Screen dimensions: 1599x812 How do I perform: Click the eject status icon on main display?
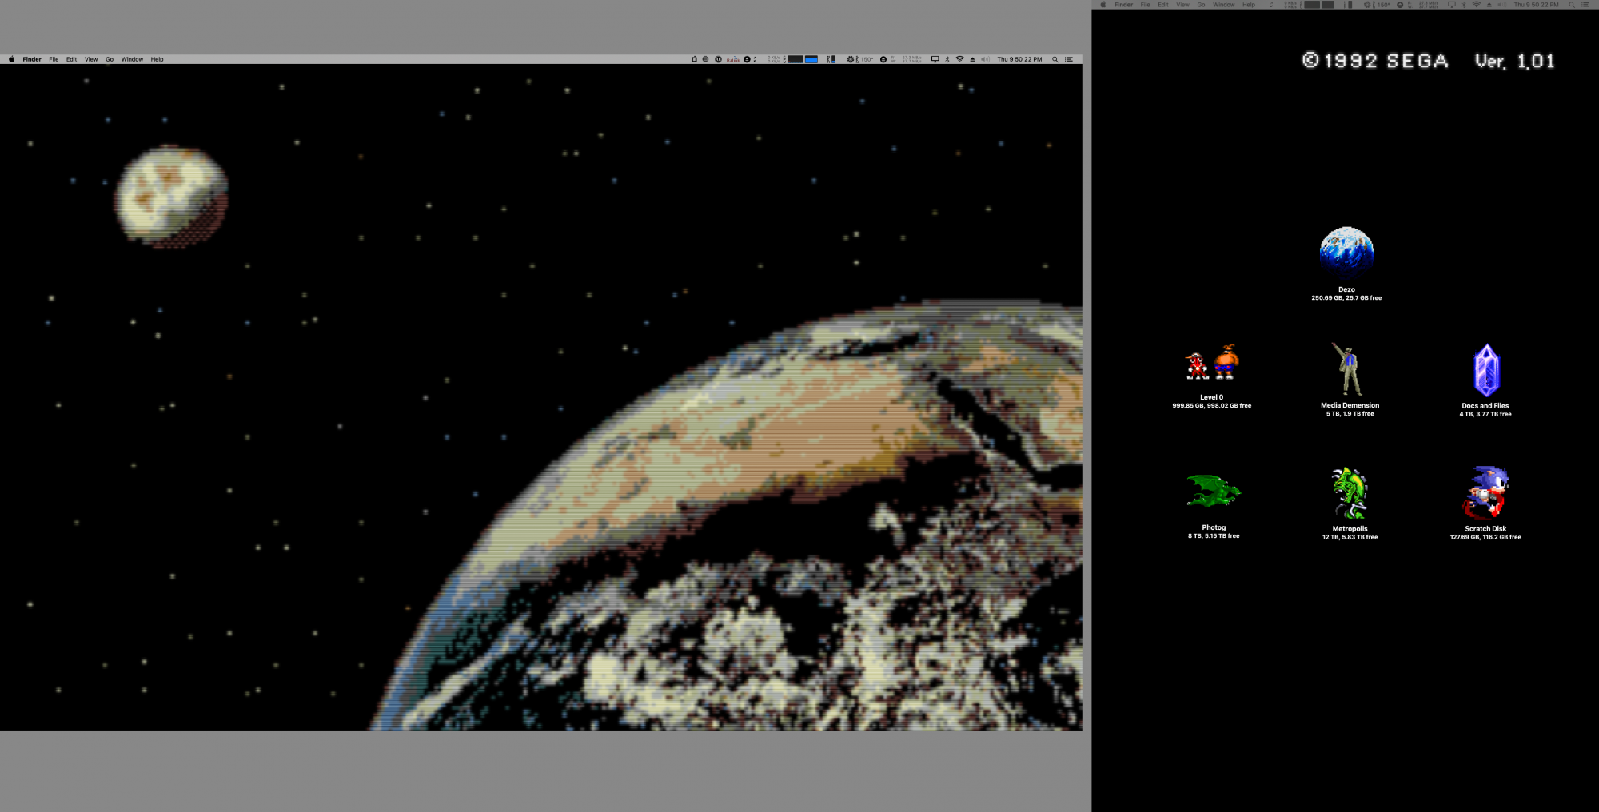tap(972, 59)
